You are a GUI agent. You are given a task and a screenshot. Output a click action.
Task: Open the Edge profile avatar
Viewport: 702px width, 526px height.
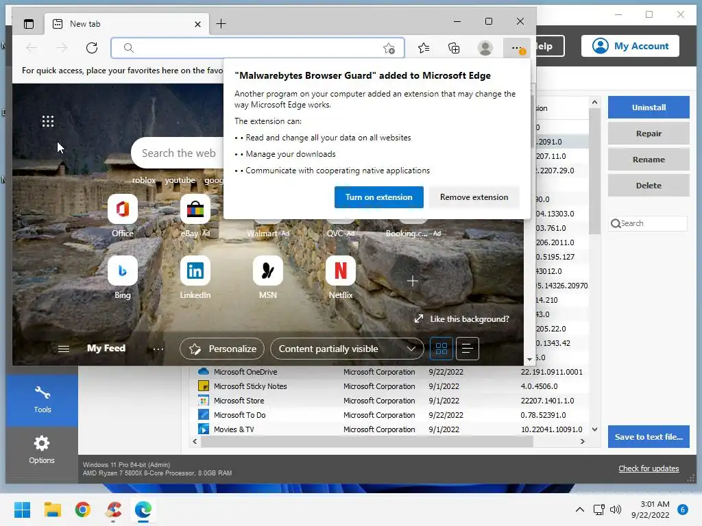coord(485,48)
